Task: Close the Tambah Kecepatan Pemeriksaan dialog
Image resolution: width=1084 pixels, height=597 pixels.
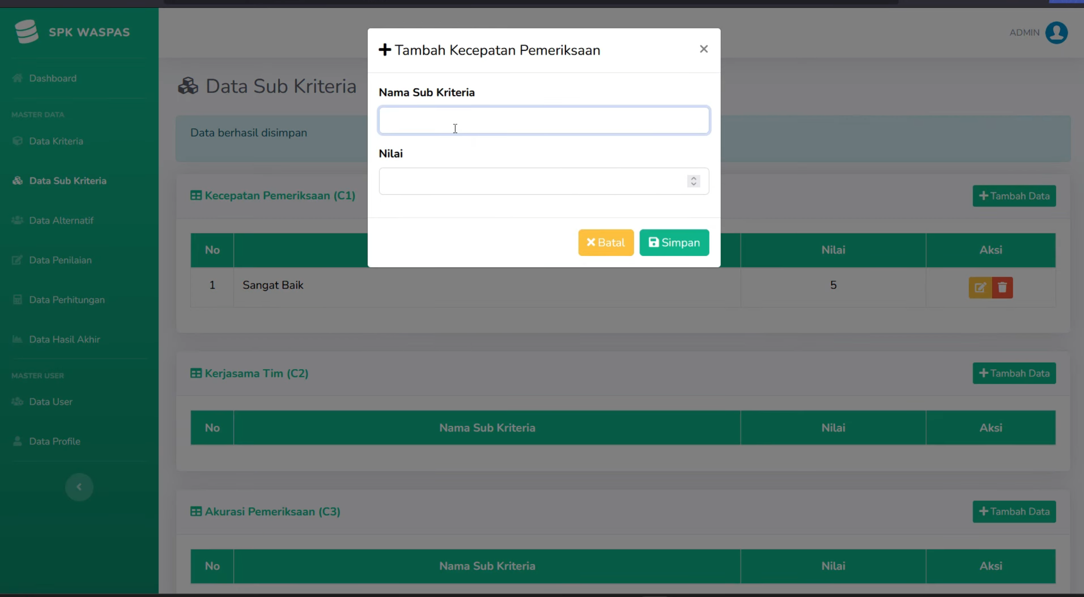Action: 704,49
